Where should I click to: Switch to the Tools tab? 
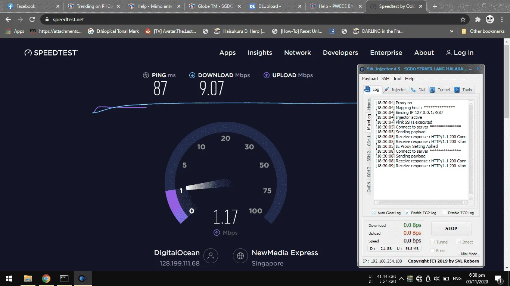pyautogui.click(x=463, y=90)
